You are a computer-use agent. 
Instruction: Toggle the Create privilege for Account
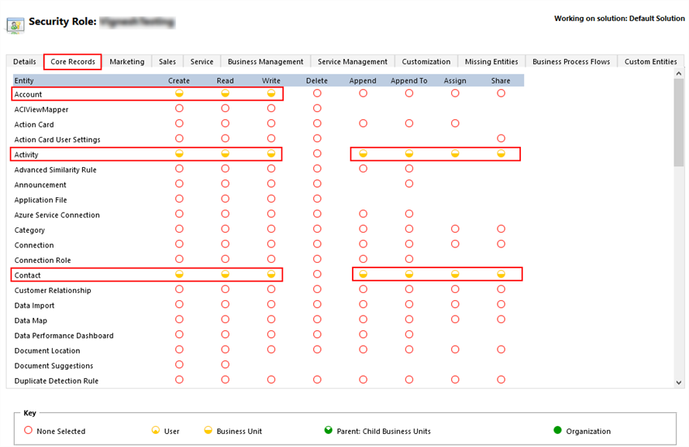pyautogui.click(x=179, y=93)
